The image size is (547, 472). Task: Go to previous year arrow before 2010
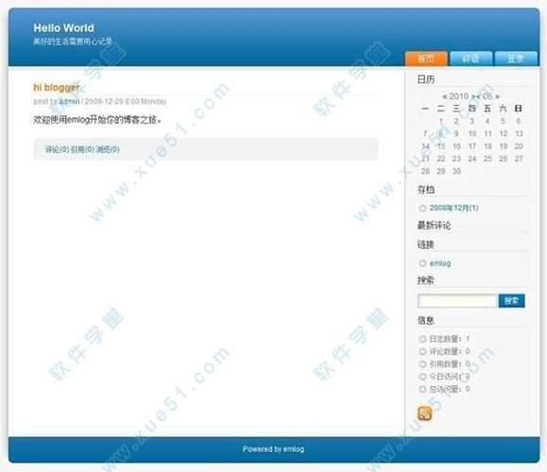coord(444,96)
